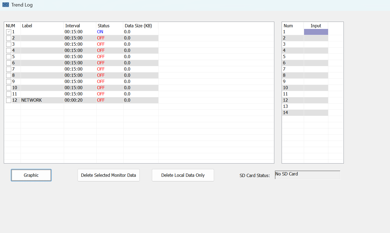Click the Trend Log title bar icon
Screen dimensions: 390x233
pos(5,5)
